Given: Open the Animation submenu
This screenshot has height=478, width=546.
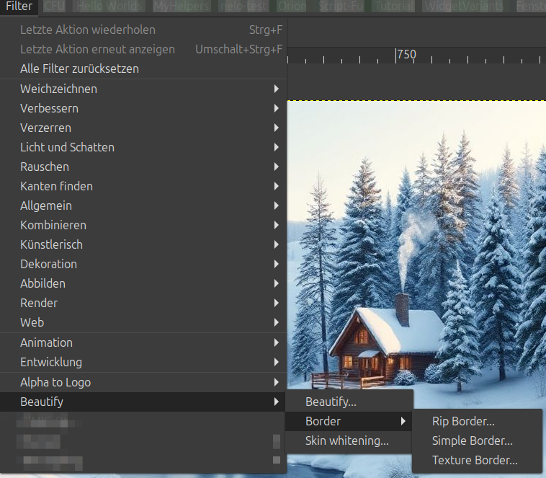Looking at the screenshot, I should click(46, 342).
